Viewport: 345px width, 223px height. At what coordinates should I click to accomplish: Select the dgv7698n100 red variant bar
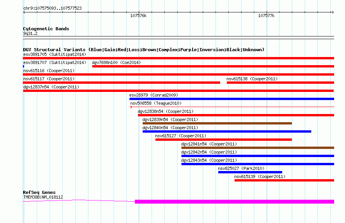tap(213, 66)
